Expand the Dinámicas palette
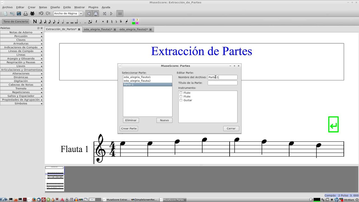This screenshot has height=202, width=359. [21, 77]
